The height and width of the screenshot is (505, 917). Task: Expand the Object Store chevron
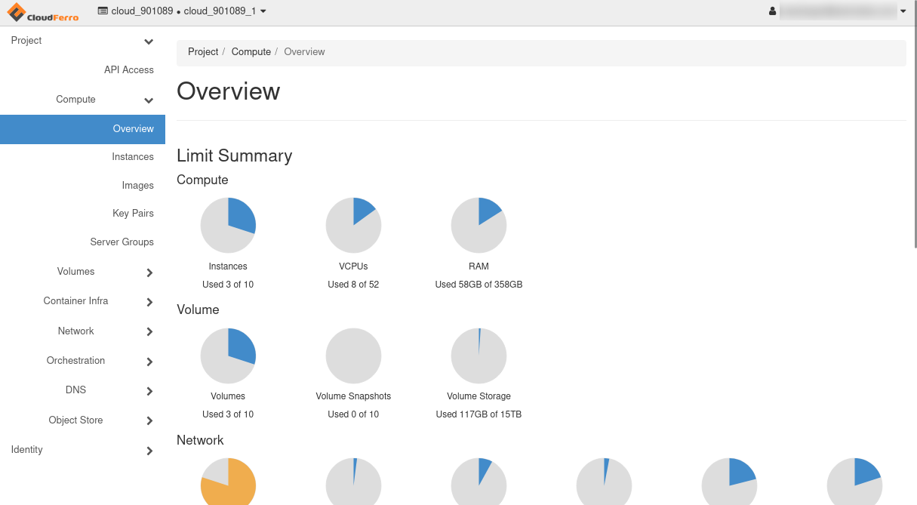pos(149,420)
